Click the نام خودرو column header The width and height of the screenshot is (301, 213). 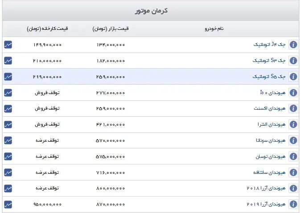coord(214,29)
